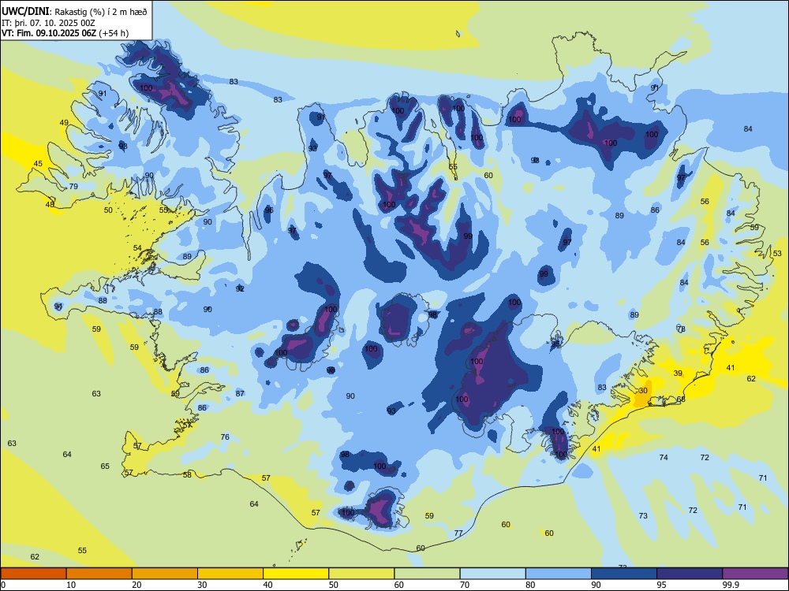Click the map value 50 near Breiðafjörður
Image resolution: width=789 pixels, height=591 pixels.
pos(108,210)
